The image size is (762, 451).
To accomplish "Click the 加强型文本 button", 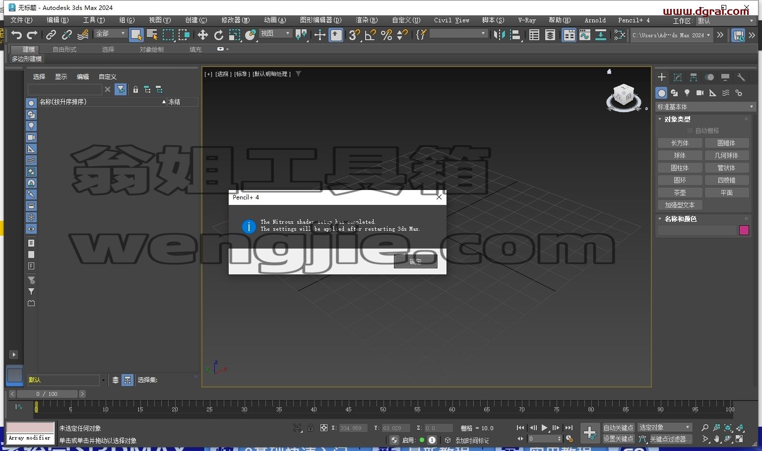I will pos(680,205).
